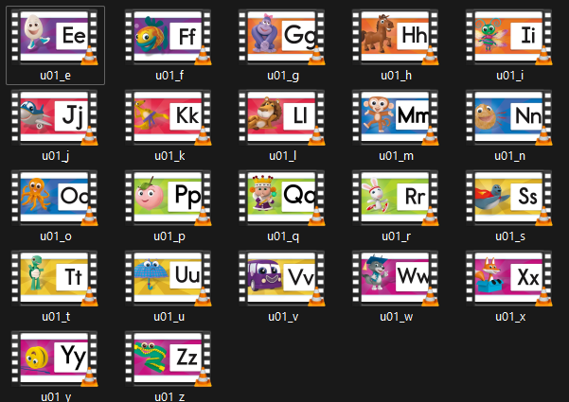
Task: Click the file name u01_w
Action: coord(397,317)
